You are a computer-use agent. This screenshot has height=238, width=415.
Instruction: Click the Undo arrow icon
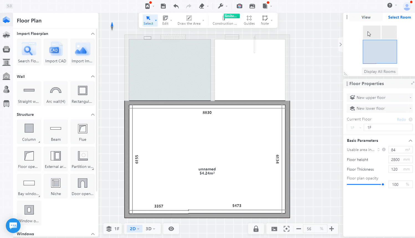click(x=176, y=6)
